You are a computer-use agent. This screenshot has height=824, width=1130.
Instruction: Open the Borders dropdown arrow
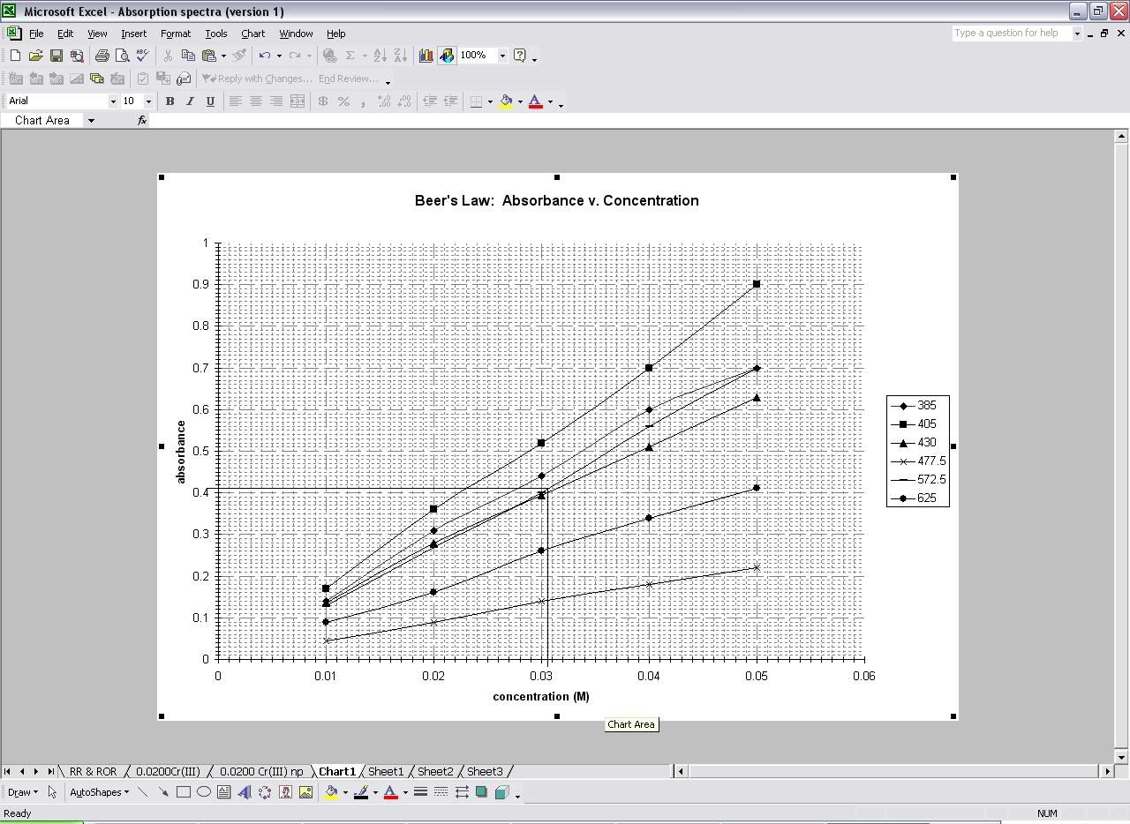490,101
